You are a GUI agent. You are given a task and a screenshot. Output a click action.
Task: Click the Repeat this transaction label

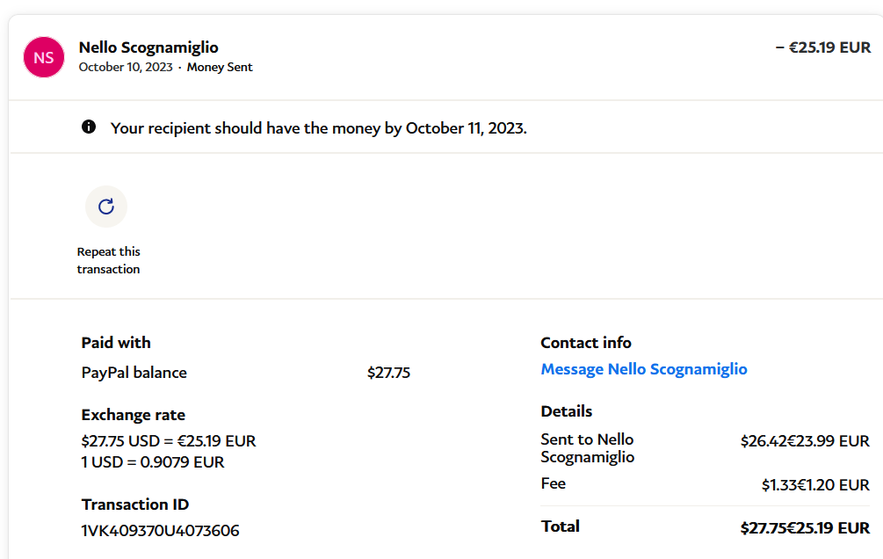(x=108, y=260)
